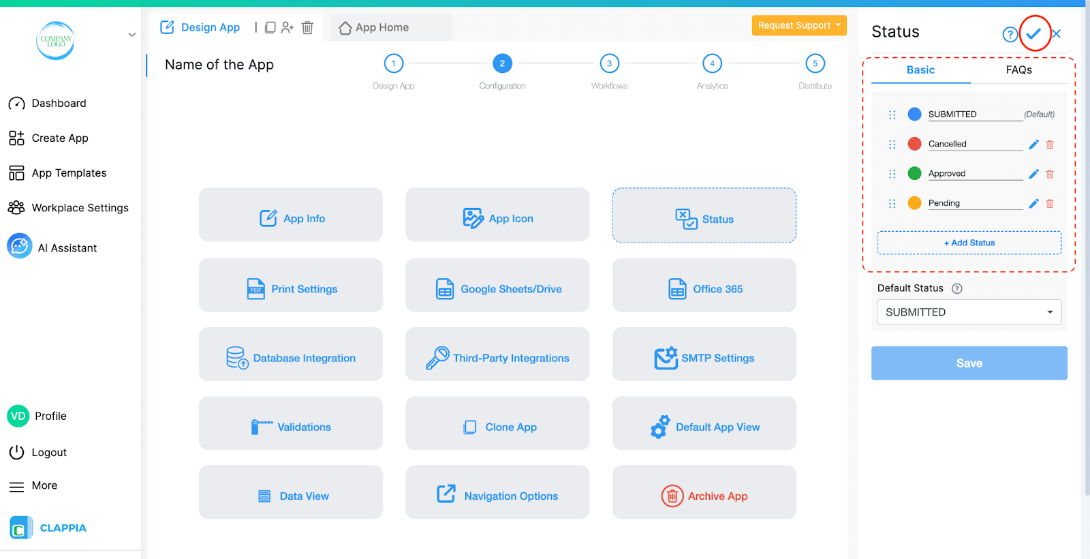The image size is (1090, 559).
Task: Open the Design App tab
Action: pyautogui.click(x=200, y=27)
